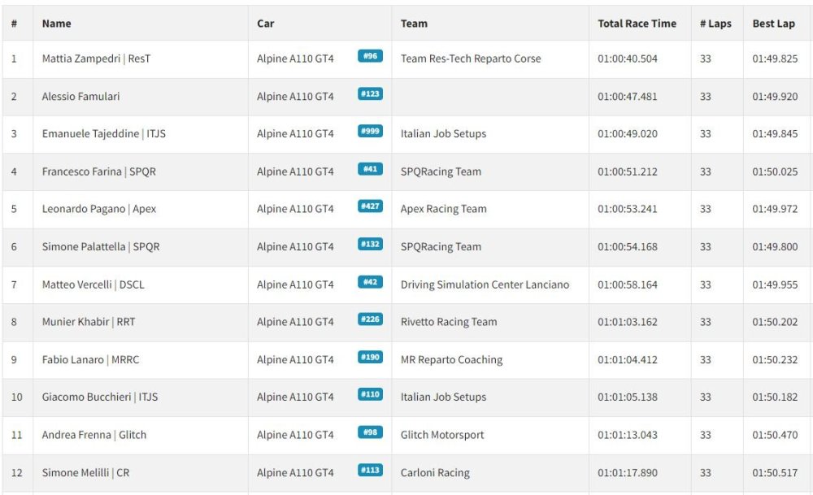The height and width of the screenshot is (495, 813).
Task: Select the #427 car number badge
Action: (370, 206)
